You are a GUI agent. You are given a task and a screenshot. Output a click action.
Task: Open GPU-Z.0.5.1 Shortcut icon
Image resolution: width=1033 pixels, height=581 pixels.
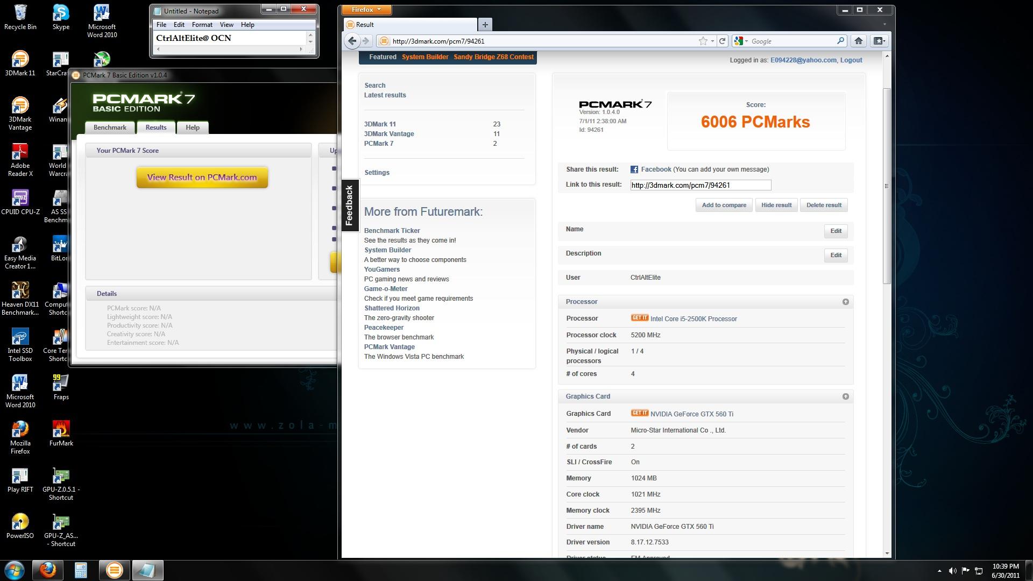tap(61, 484)
